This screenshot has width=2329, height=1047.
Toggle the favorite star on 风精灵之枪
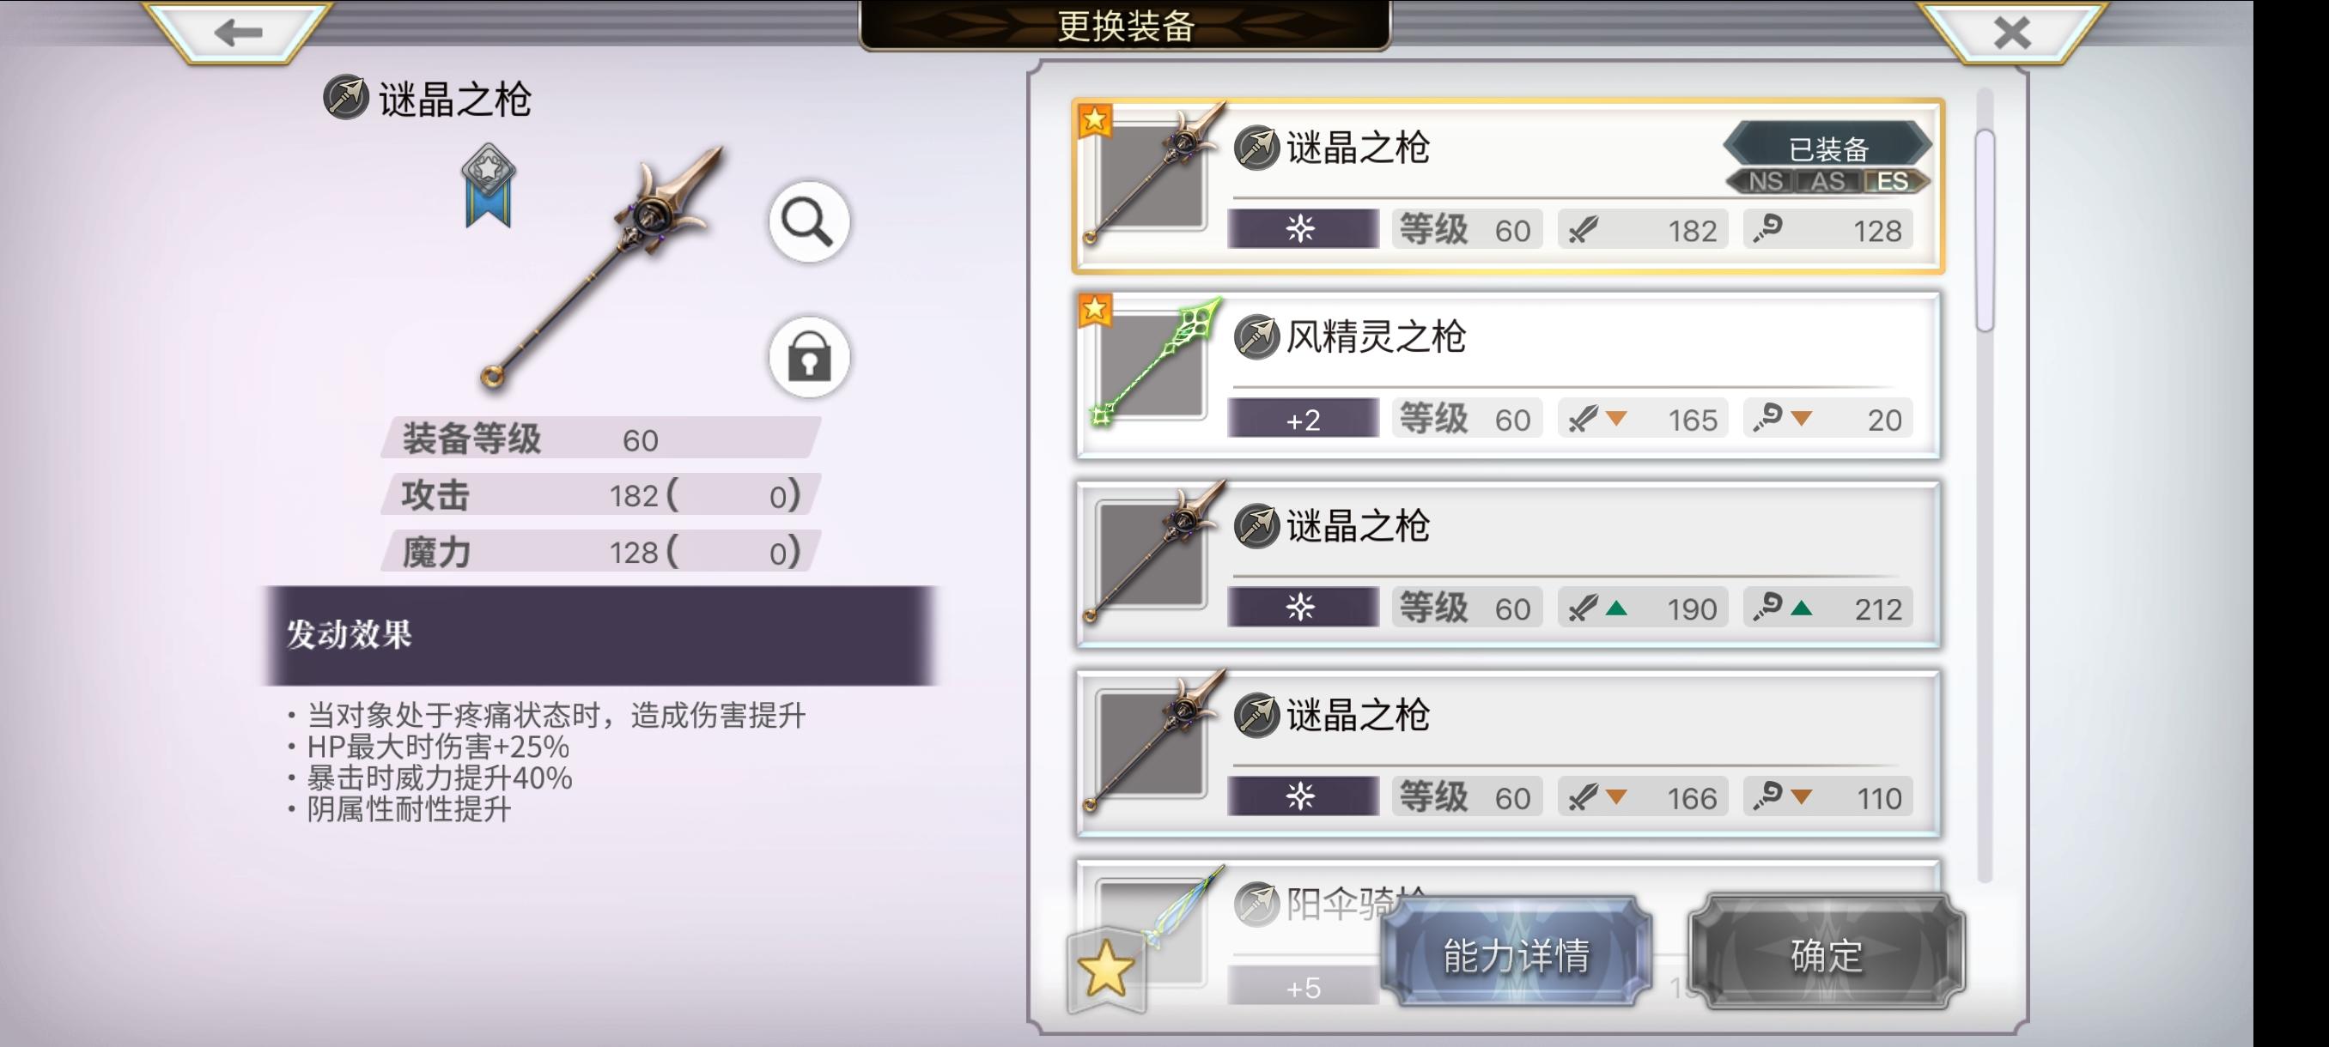1095,309
